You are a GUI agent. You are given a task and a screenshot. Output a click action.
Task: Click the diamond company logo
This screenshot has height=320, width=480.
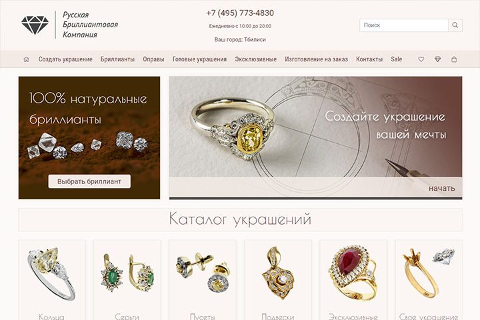click(35, 25)
